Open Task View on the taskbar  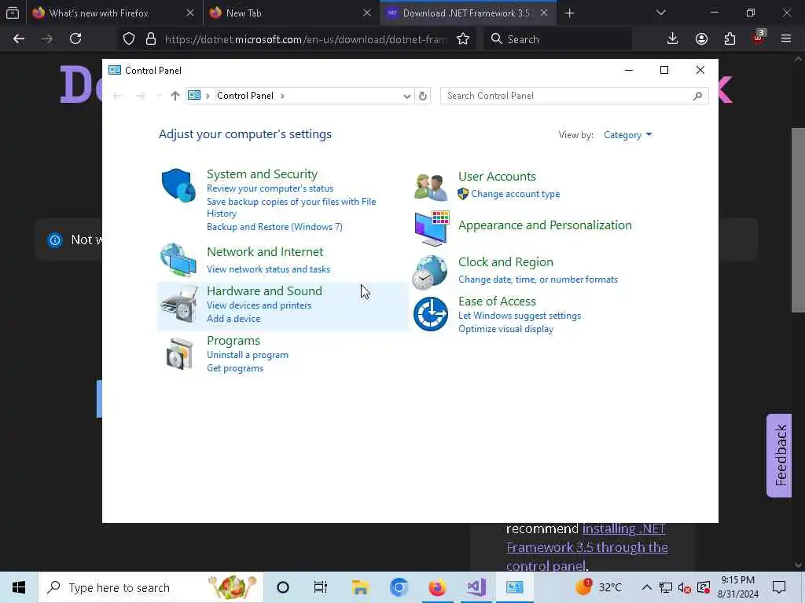click(x=321, y=587)
